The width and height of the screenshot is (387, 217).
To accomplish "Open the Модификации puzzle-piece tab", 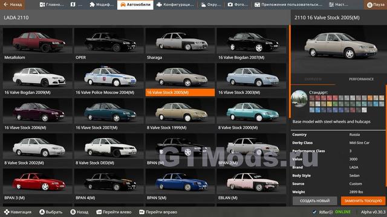I will tap(102, 5).
